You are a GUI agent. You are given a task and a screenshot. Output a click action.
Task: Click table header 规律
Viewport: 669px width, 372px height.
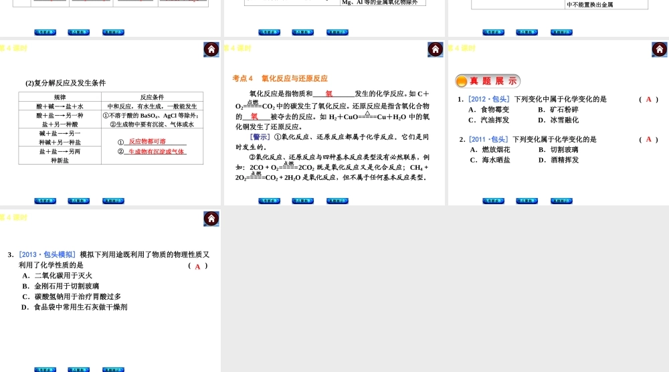pos(60,97)
